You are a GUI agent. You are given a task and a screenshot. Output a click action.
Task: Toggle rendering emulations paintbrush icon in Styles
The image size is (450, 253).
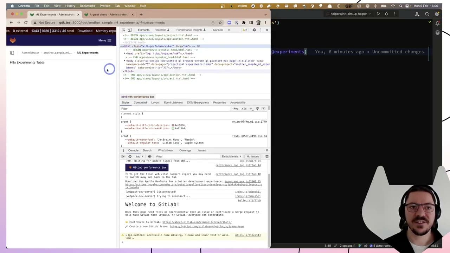(257, 109)
